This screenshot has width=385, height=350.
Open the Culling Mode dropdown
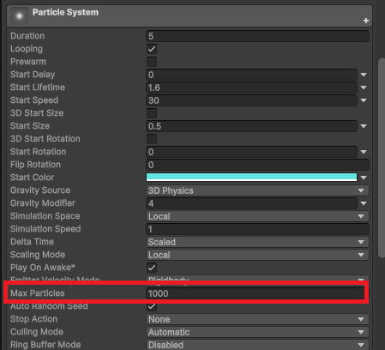(257, 332)
